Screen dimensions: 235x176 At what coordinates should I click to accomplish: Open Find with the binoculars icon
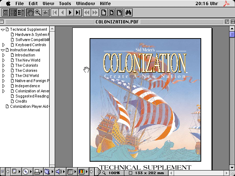129,12
